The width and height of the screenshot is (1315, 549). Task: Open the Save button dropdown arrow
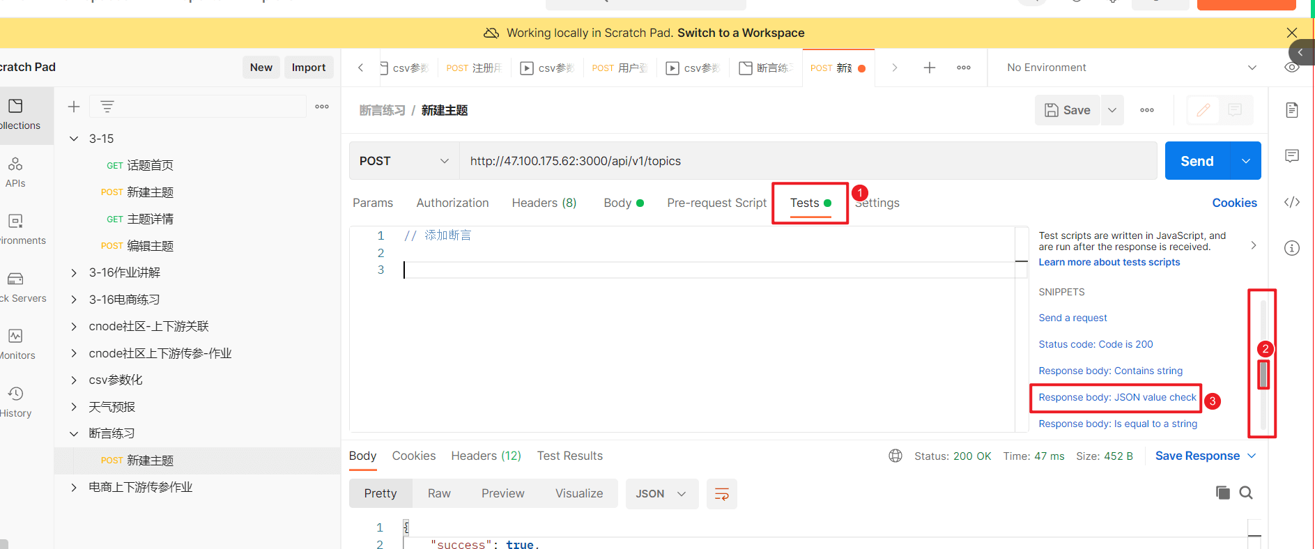pos(1112,110)
